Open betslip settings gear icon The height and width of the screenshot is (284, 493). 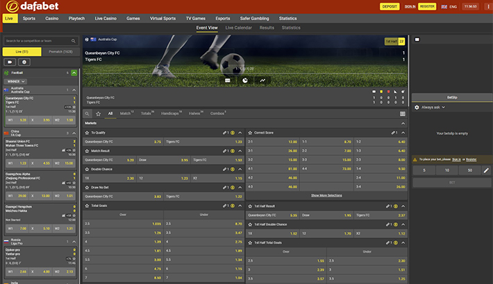click(417, 107)
